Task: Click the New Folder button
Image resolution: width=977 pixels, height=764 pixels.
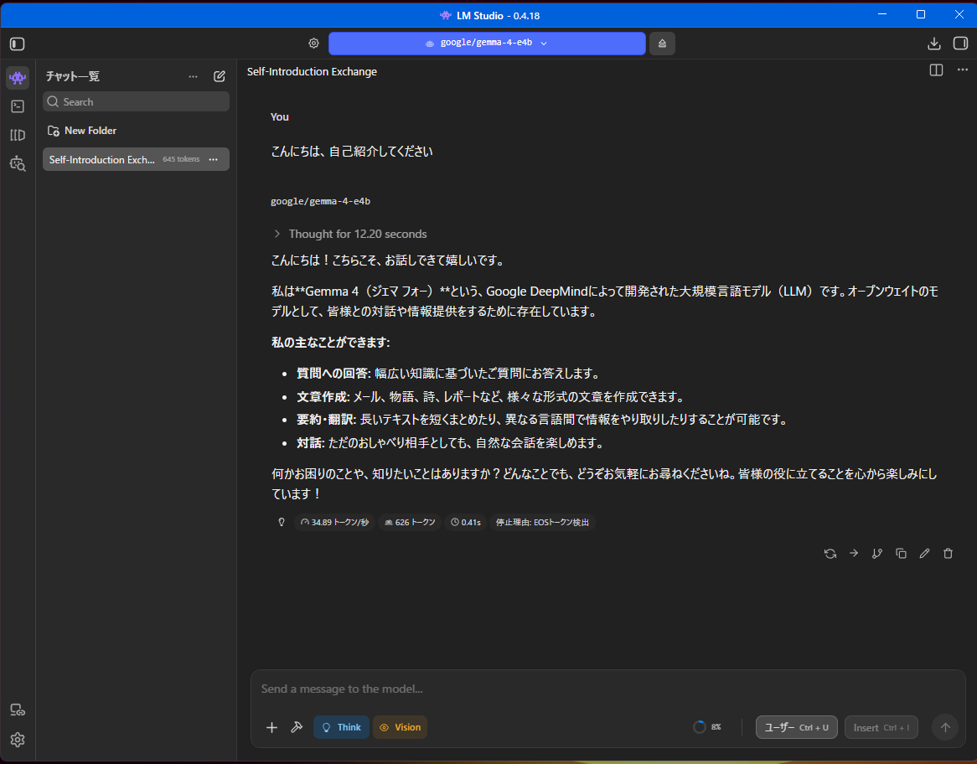Action: [82, 131]
